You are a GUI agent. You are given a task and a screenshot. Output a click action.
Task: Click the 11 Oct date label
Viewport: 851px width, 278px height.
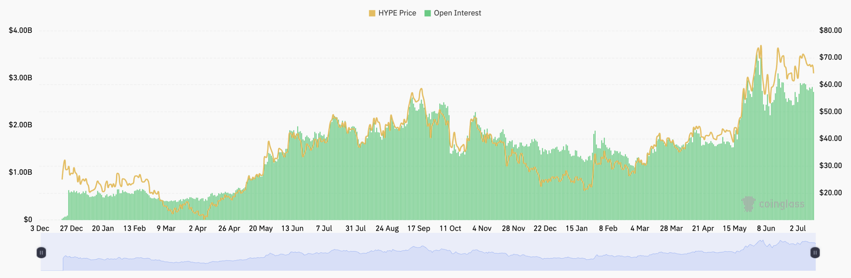(450, 229)
